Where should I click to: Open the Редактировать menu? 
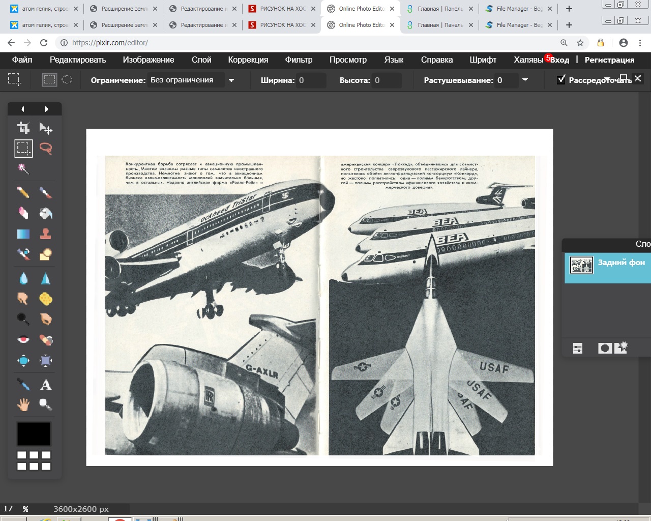(78, 60)
